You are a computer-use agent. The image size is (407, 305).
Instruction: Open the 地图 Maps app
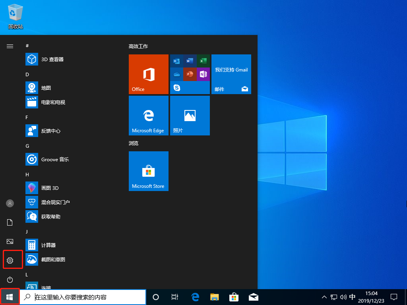point(44,88)
